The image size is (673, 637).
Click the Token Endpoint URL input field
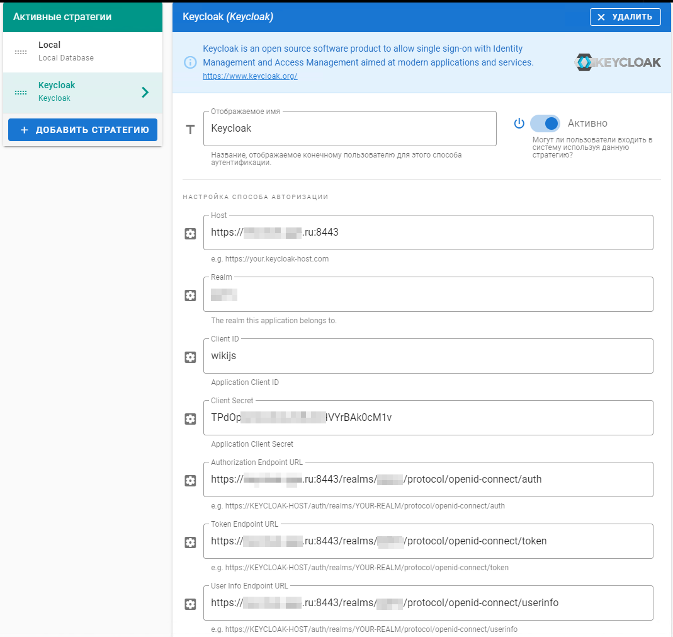point(428,541)
